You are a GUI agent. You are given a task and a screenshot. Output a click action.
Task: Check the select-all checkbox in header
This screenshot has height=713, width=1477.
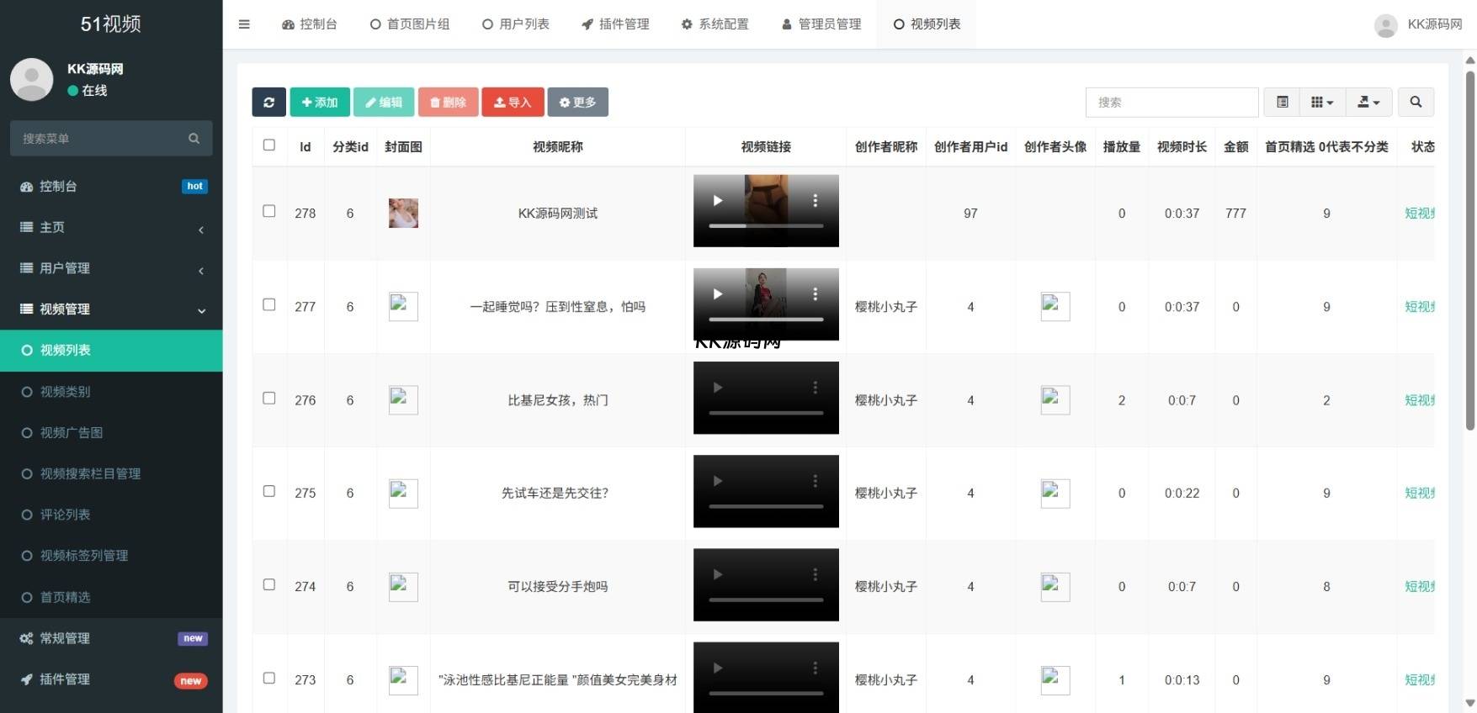click(269, 145)
